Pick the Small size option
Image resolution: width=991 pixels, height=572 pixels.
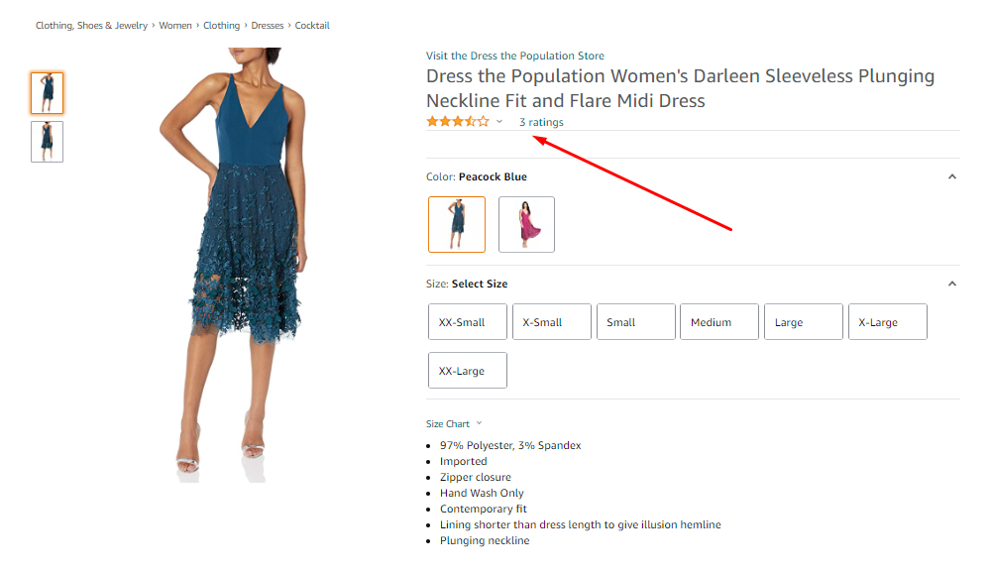coord(635,322)
